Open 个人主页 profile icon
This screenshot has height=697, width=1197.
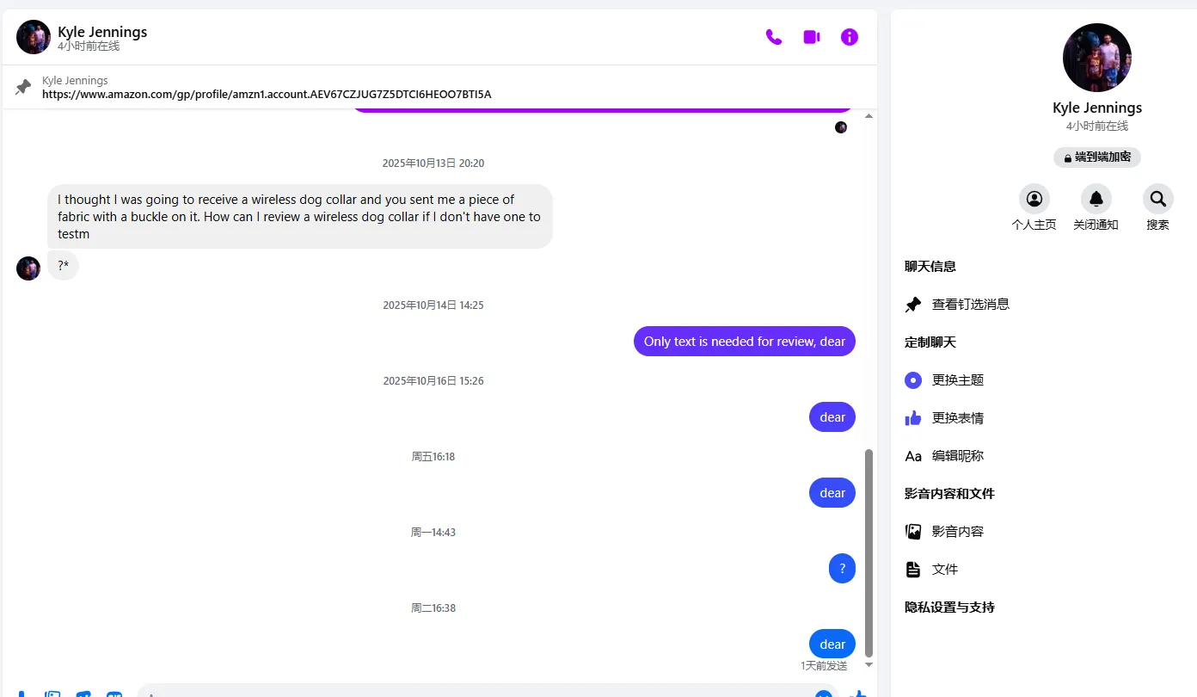pos(1034,199)
